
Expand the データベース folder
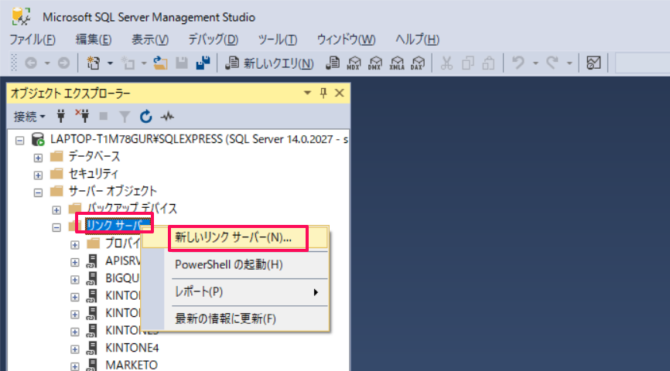click(38, 158)
